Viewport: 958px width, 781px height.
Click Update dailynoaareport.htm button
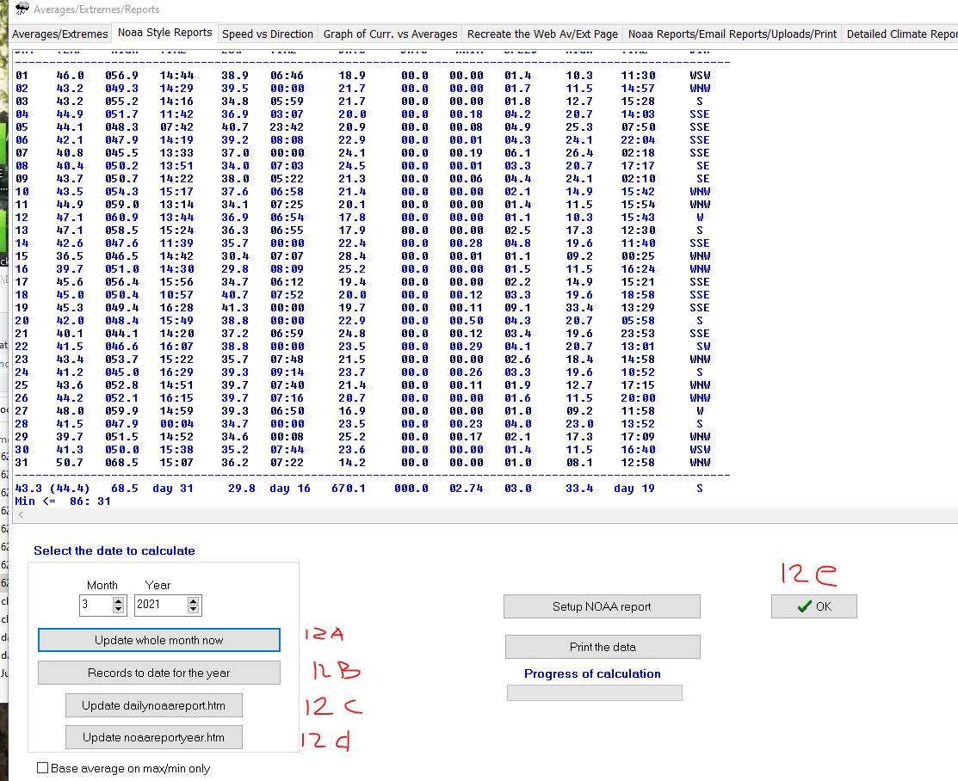click(154, 705)
